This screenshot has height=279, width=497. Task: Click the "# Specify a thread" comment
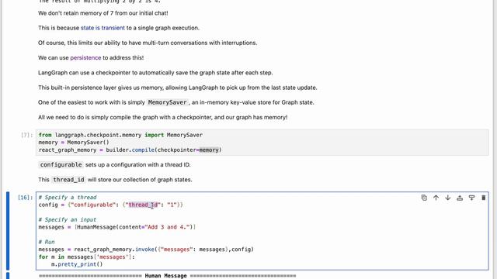point(68,198)
